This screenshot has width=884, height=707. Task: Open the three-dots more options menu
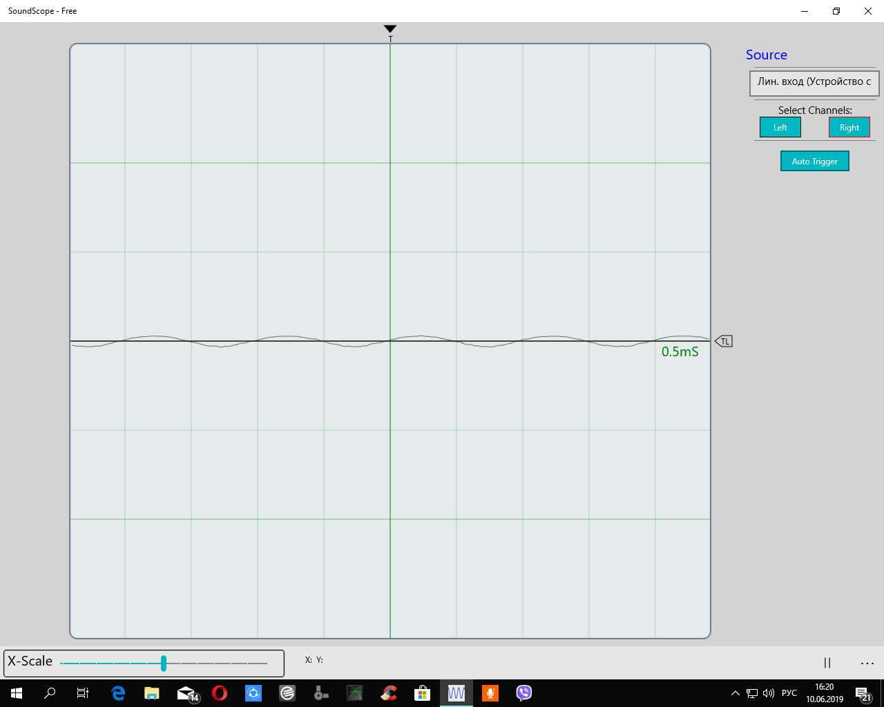pyautogui.click(x=867, y=663)
